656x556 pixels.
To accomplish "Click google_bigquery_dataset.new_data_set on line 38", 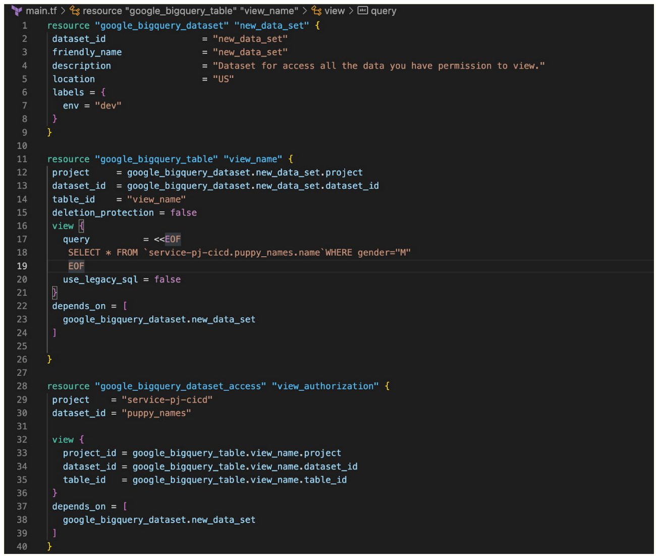I will (x=159, y=520).
